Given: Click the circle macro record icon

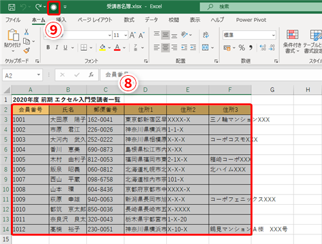Looking at the screenshot, I should coord(53,8).
